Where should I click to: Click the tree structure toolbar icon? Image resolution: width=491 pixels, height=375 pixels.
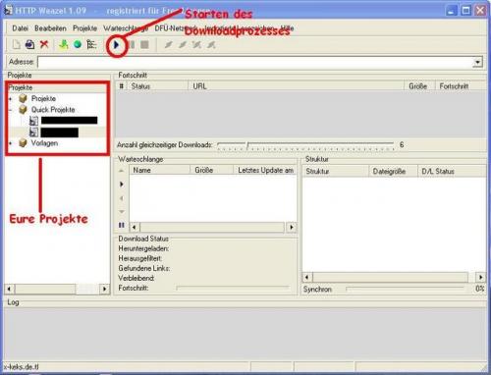point(91,44)
